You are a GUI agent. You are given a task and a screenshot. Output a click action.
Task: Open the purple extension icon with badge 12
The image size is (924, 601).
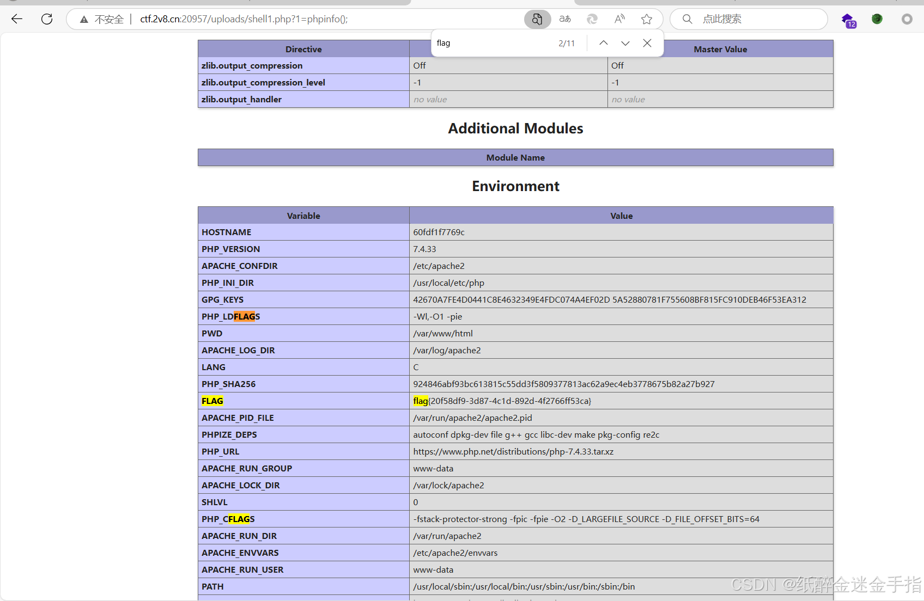848,20
